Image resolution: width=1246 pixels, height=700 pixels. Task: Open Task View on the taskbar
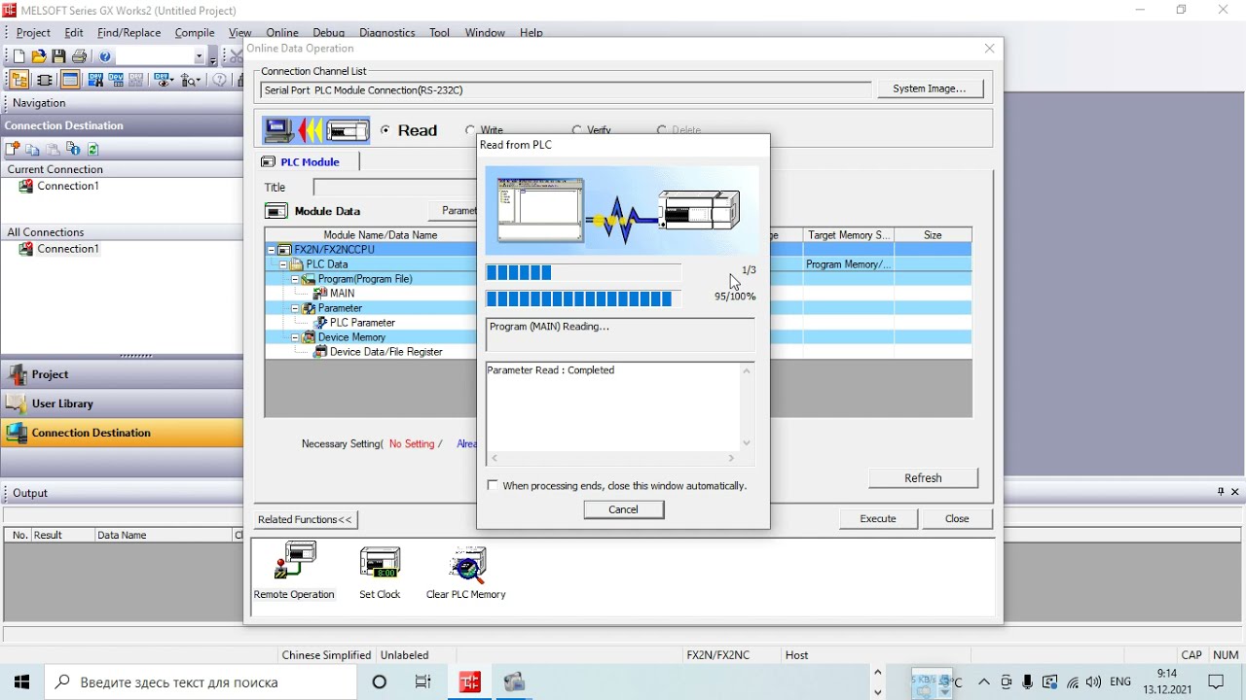pos(423,682)
